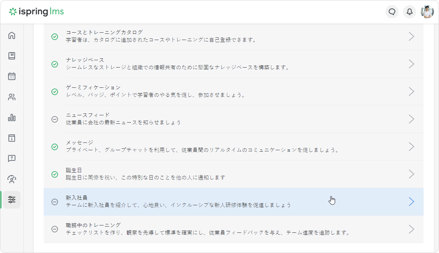Open the Settings sliders icon in sidebar
Viewport: 439px width, 253px height.
coord(12,200)
